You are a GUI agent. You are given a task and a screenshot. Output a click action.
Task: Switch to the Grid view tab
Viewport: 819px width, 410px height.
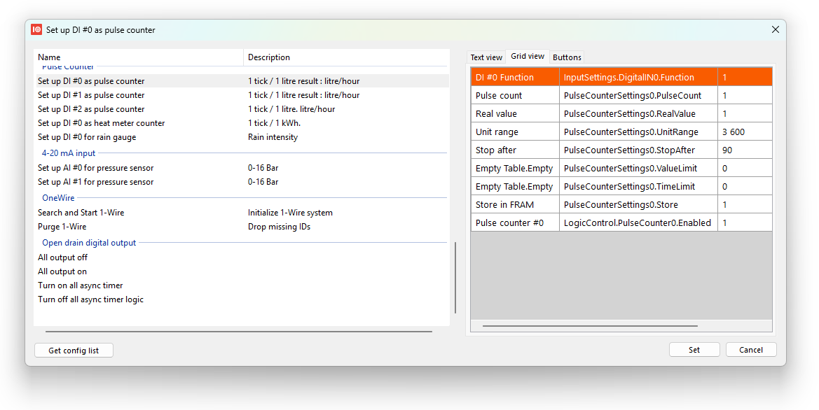(527, 57)
